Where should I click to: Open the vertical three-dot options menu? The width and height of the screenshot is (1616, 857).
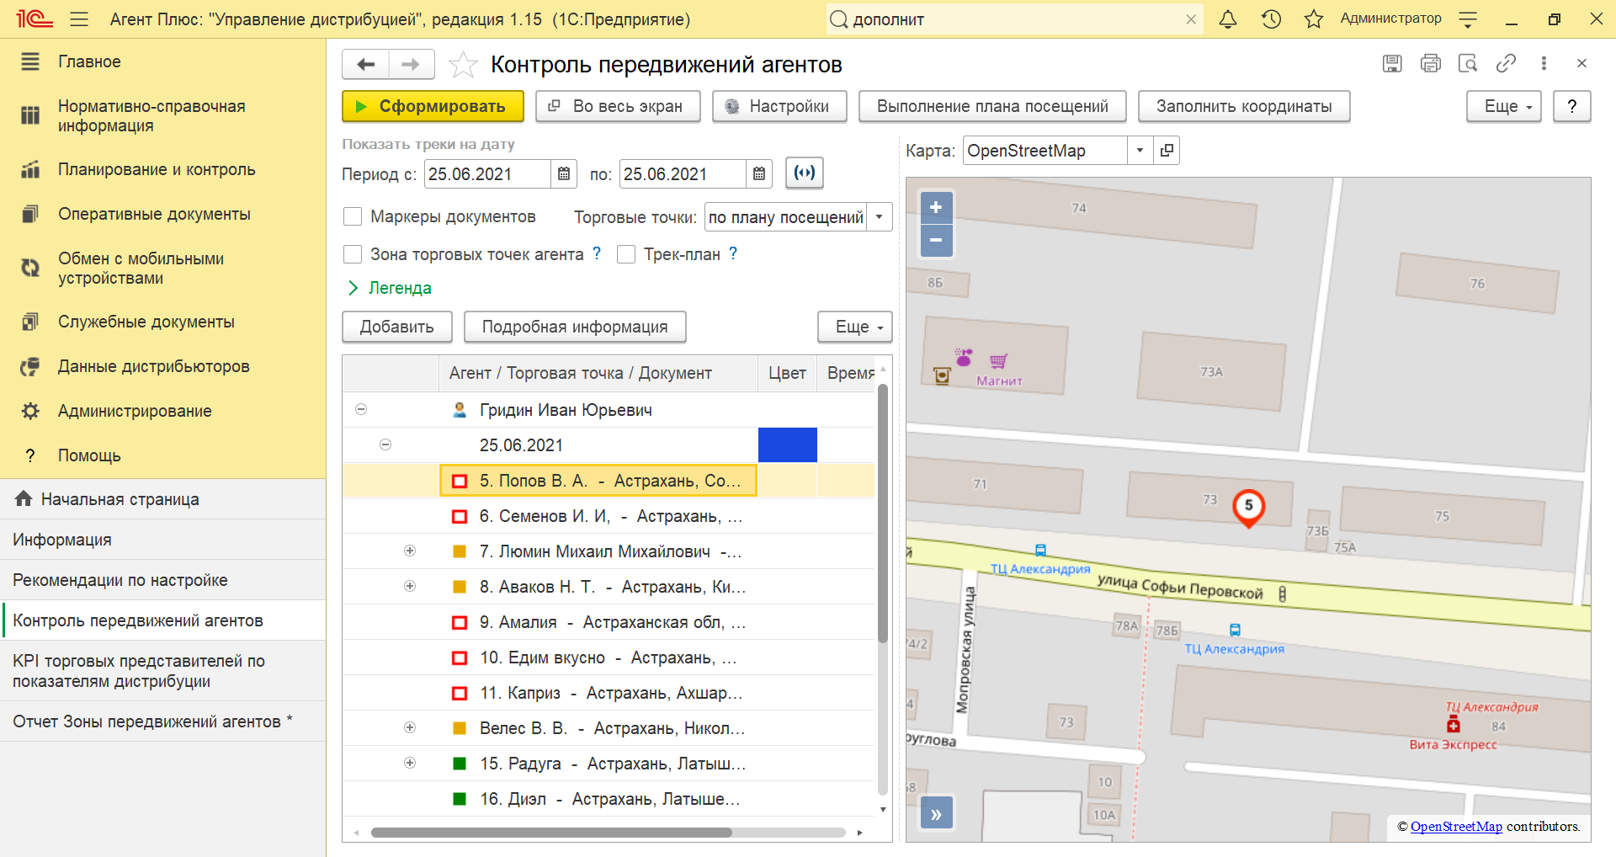point(1544,63)
